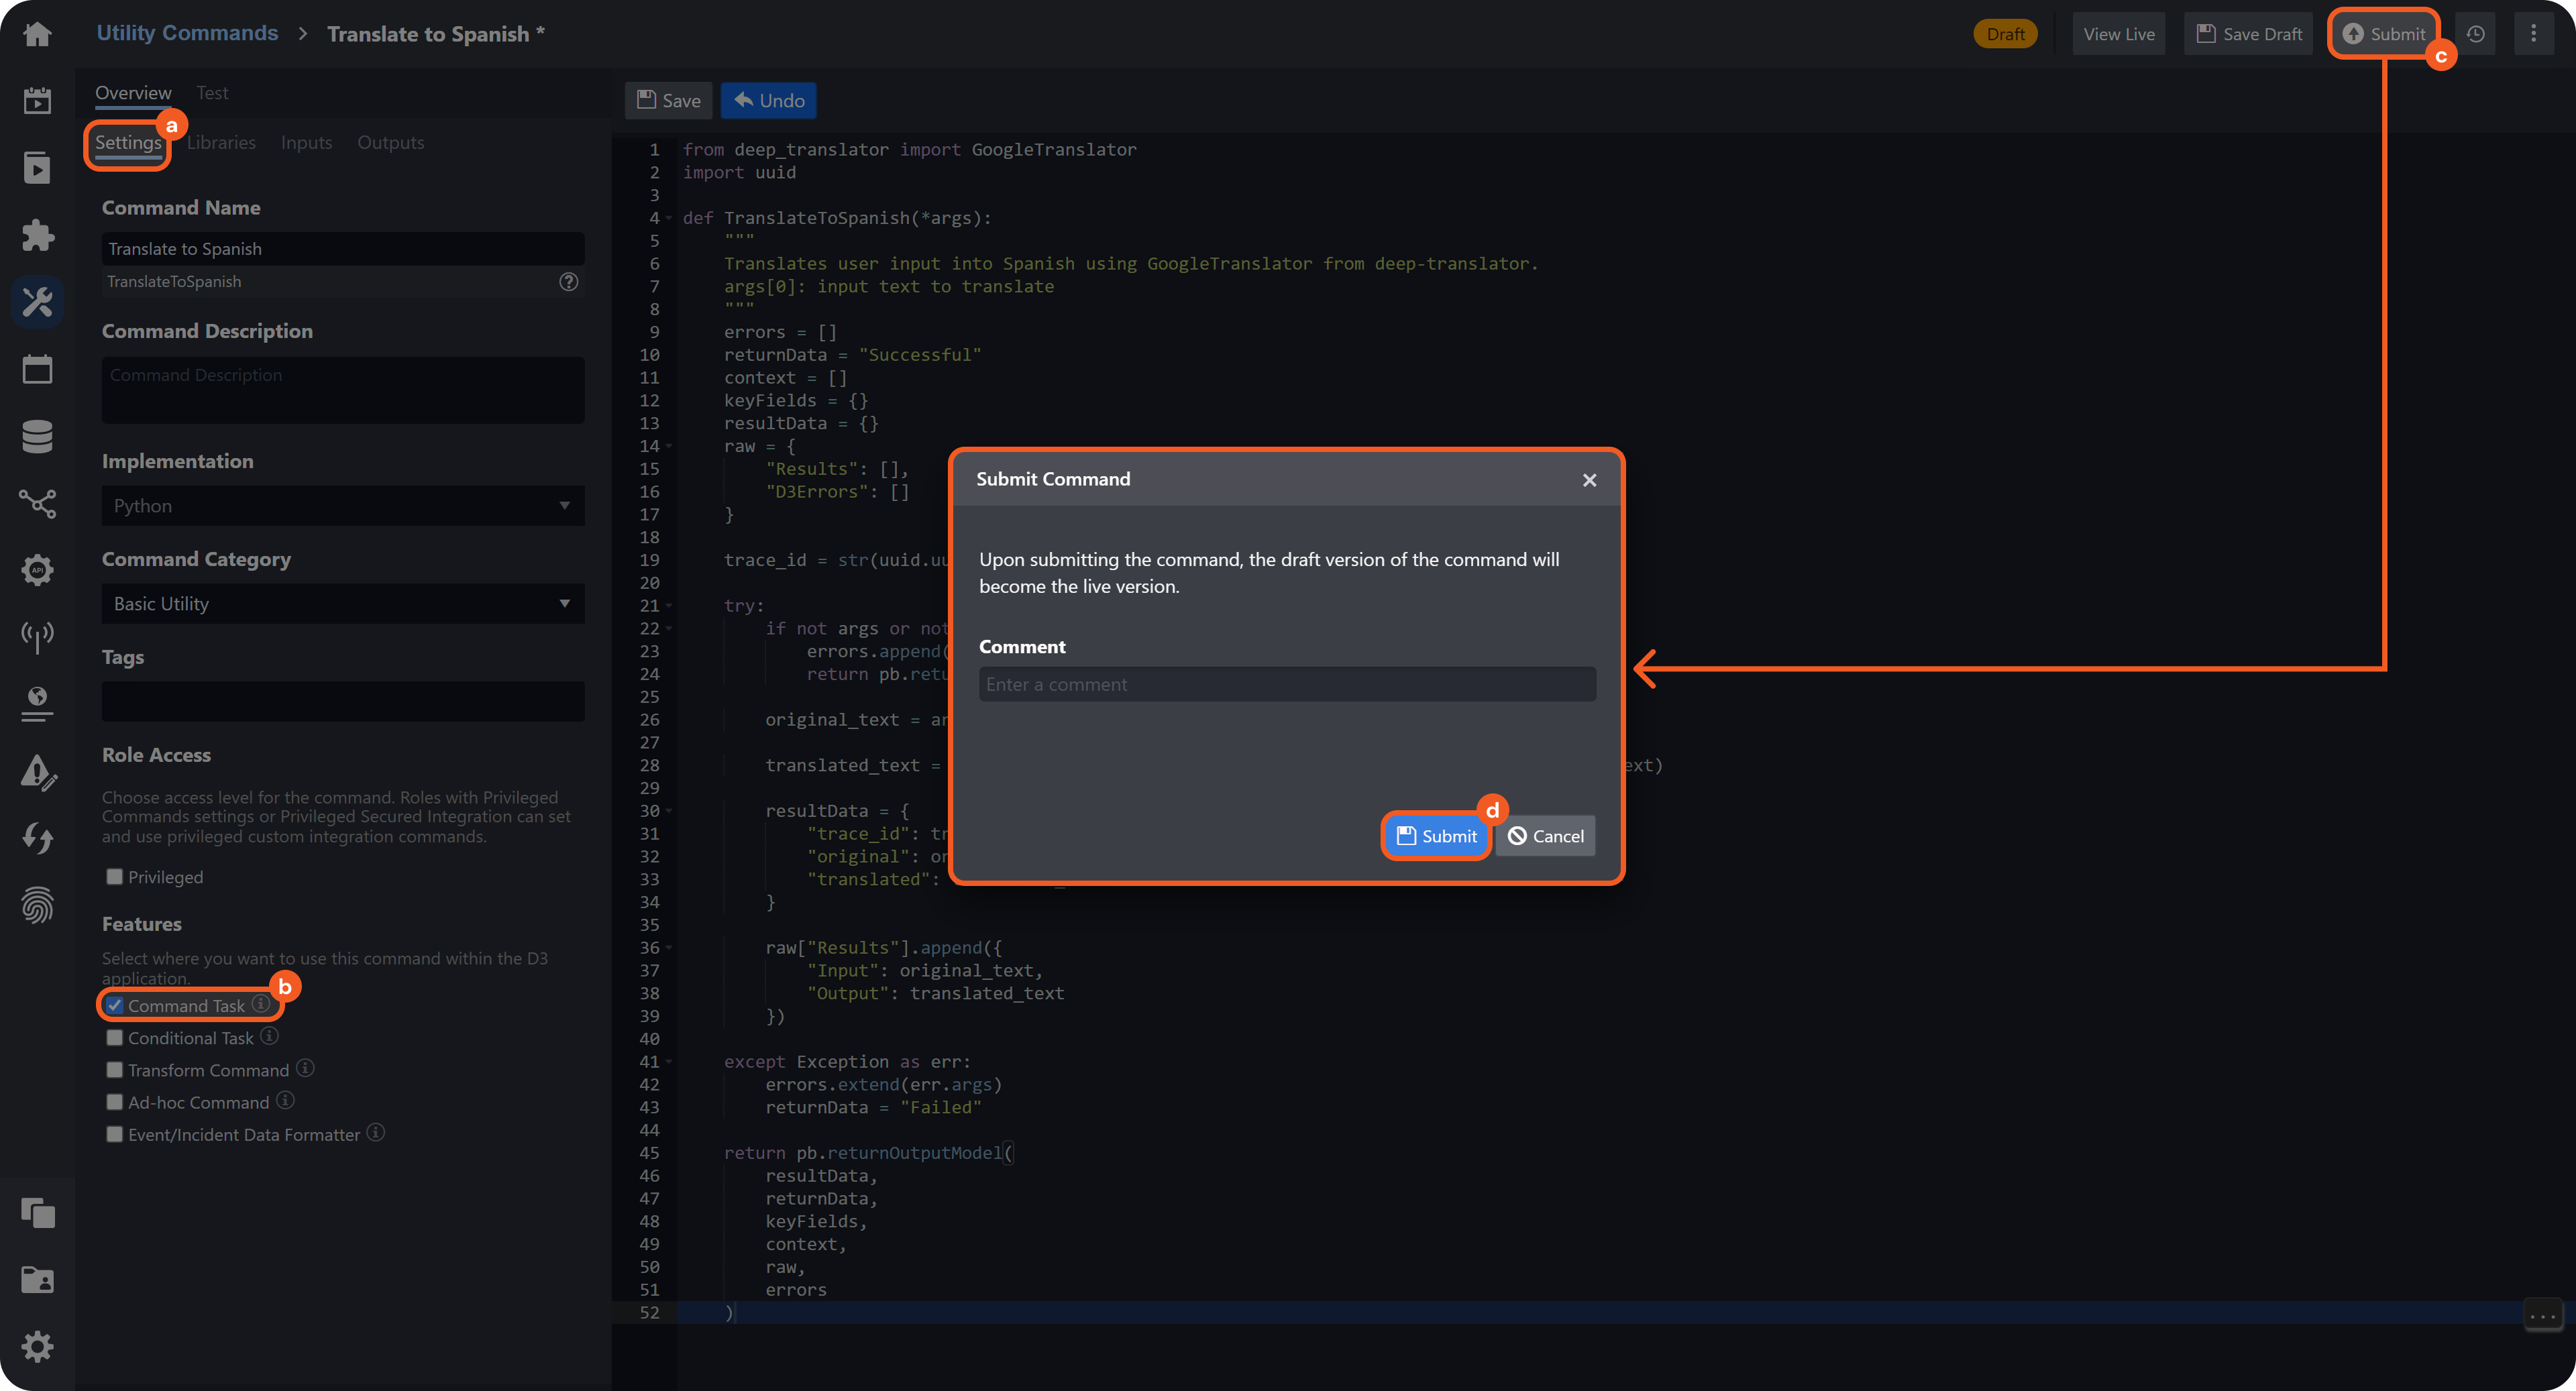Enable the Privileged checkbox
2576x1391 pixels.
click(115, 877)
